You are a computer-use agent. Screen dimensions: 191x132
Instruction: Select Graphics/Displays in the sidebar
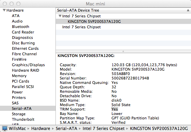coord(28,65)
